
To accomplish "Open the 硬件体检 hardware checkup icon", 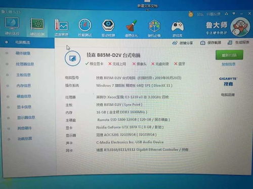I will coord(12,26).
